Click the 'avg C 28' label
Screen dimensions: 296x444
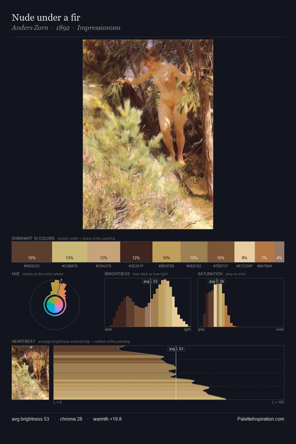pyautogui.click(x=216, y=281)
